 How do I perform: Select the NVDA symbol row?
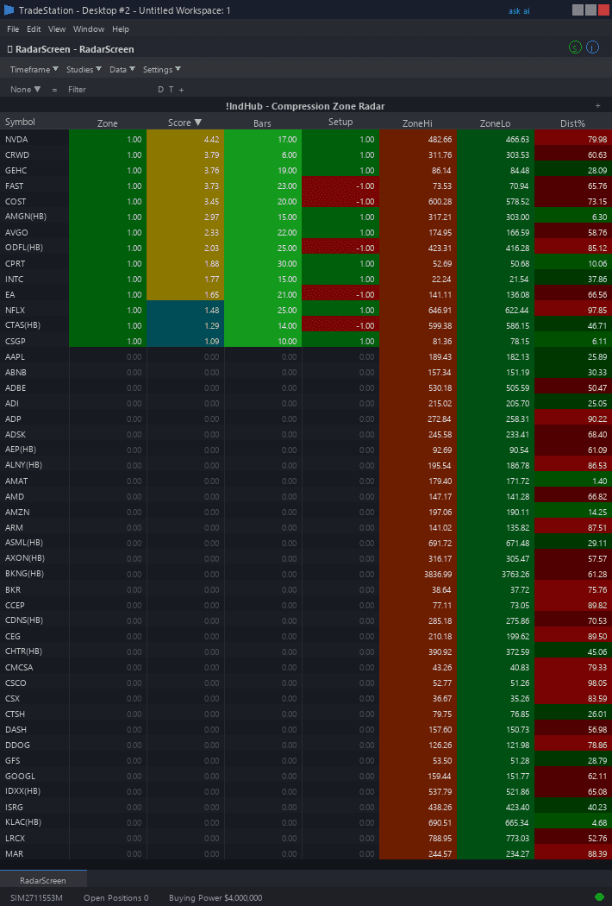point(306,139)
